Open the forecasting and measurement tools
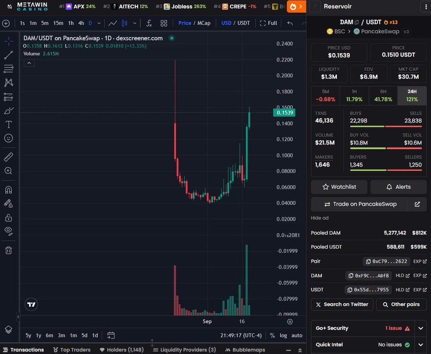Viewport: 431px width, 354px height. point(8,97)
